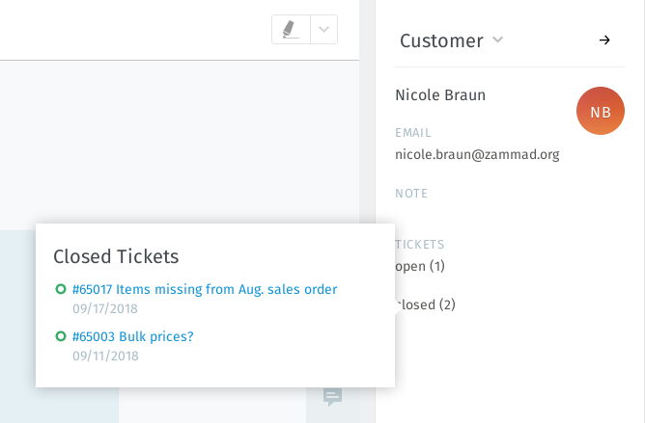This screenshot has height=423, width=645.
Task: Click the Customer sidebar heading
Action: tap(441, 40)
